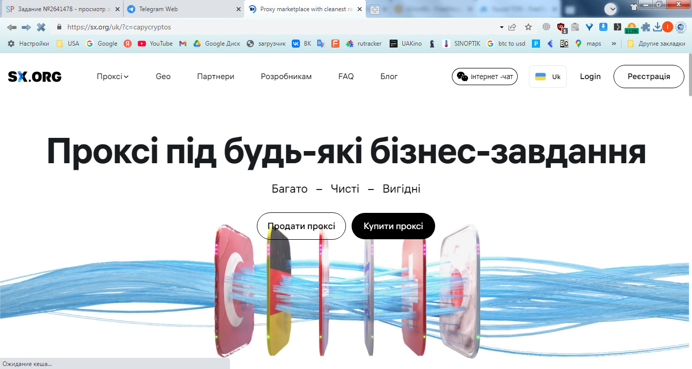The width and height of the screenshot is (692, 369).
Task: Open the інтернет-чат button
Action: tap(485, 77)
